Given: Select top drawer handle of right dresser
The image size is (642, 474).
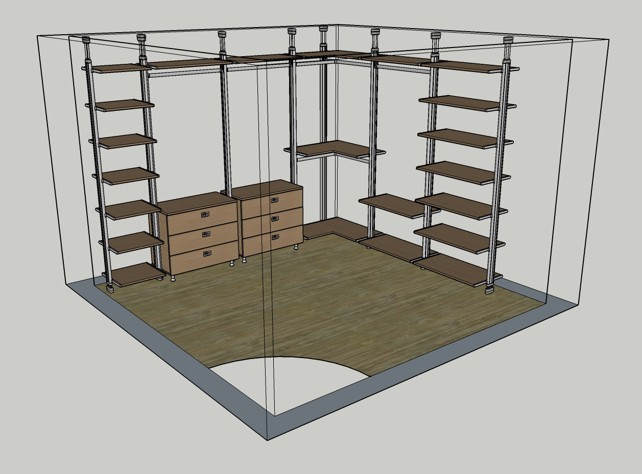Looking at the screenshot, I should tap(275, 200).
